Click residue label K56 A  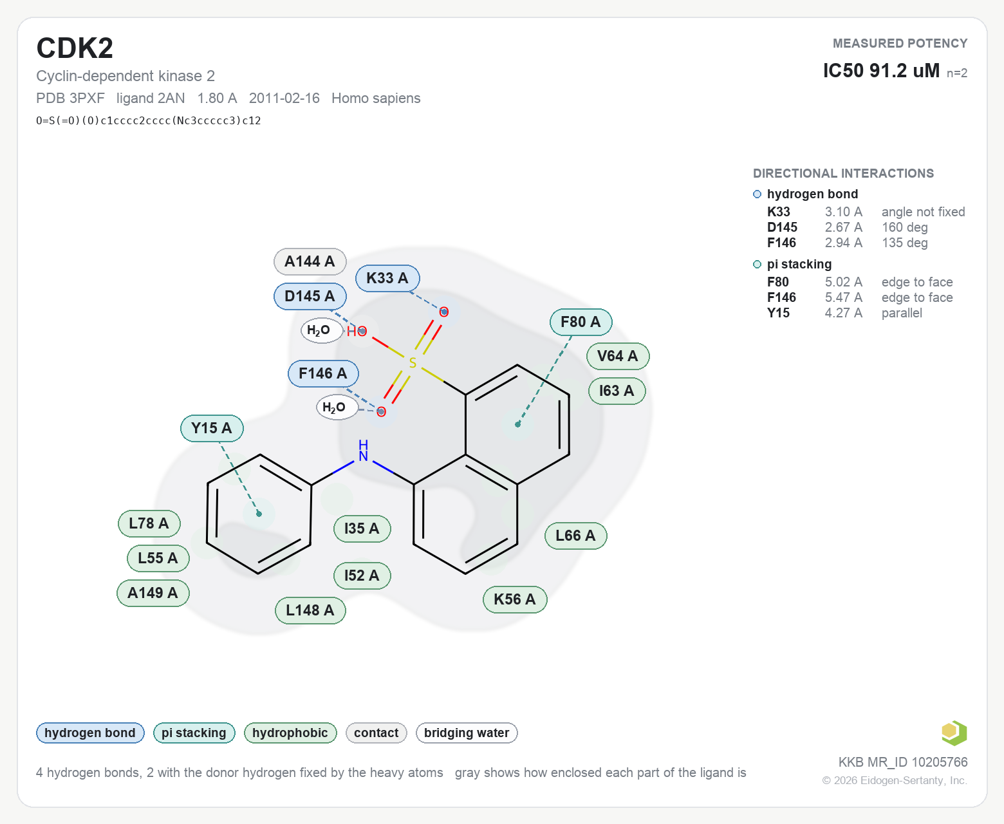pos(515,599)
